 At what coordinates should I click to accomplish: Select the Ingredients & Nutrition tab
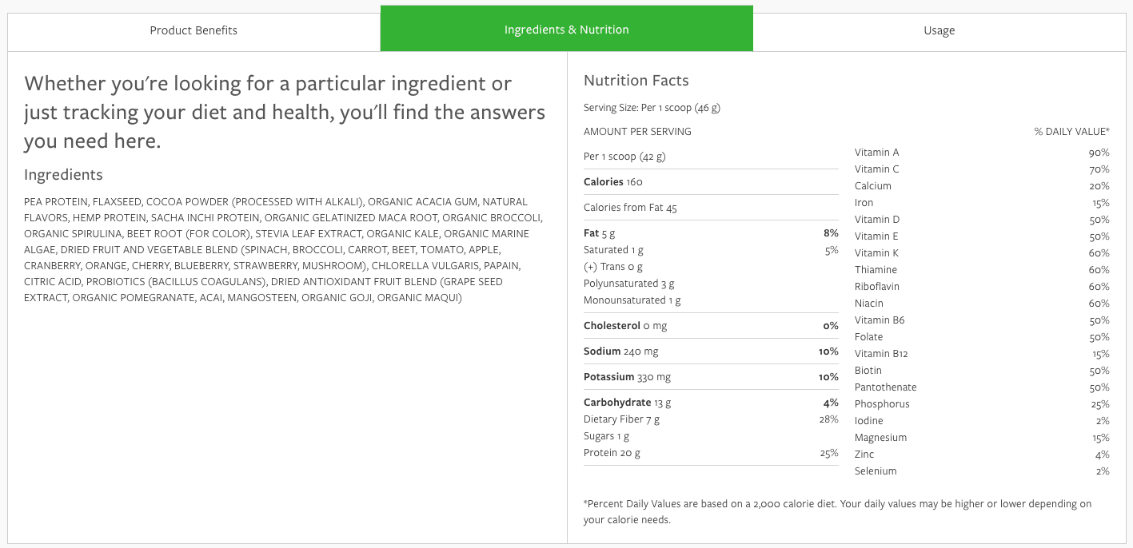[566, 30]
